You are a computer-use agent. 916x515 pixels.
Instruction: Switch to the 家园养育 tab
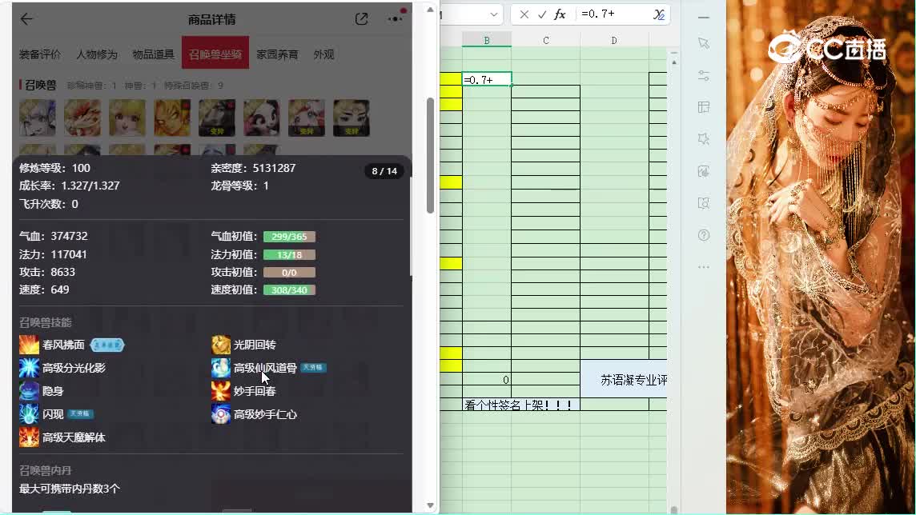click(x=278, y=54)
